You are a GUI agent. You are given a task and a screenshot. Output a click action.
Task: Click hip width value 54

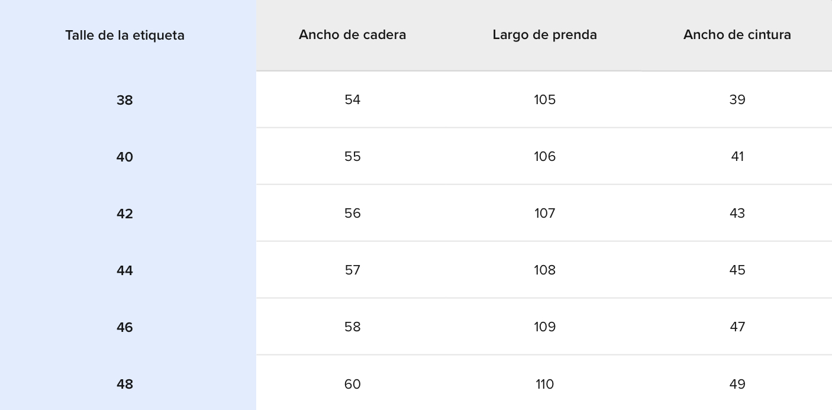pyautogui.click(x=352, y=100)
